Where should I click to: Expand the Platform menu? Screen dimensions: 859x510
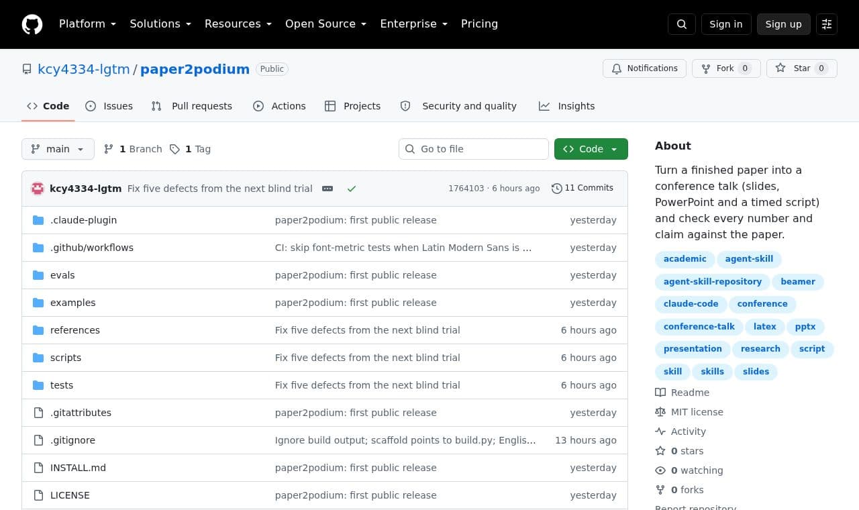click(87, 24)
